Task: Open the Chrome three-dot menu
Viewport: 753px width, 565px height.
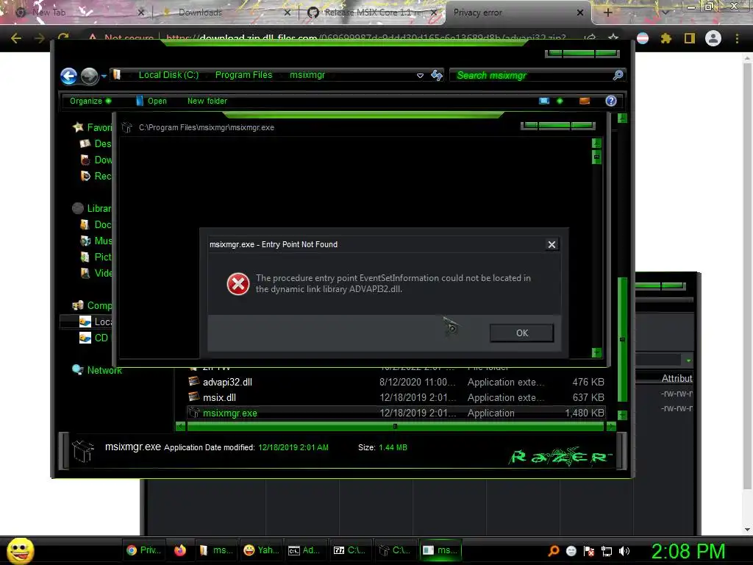Action: click(x=737, y=38)
